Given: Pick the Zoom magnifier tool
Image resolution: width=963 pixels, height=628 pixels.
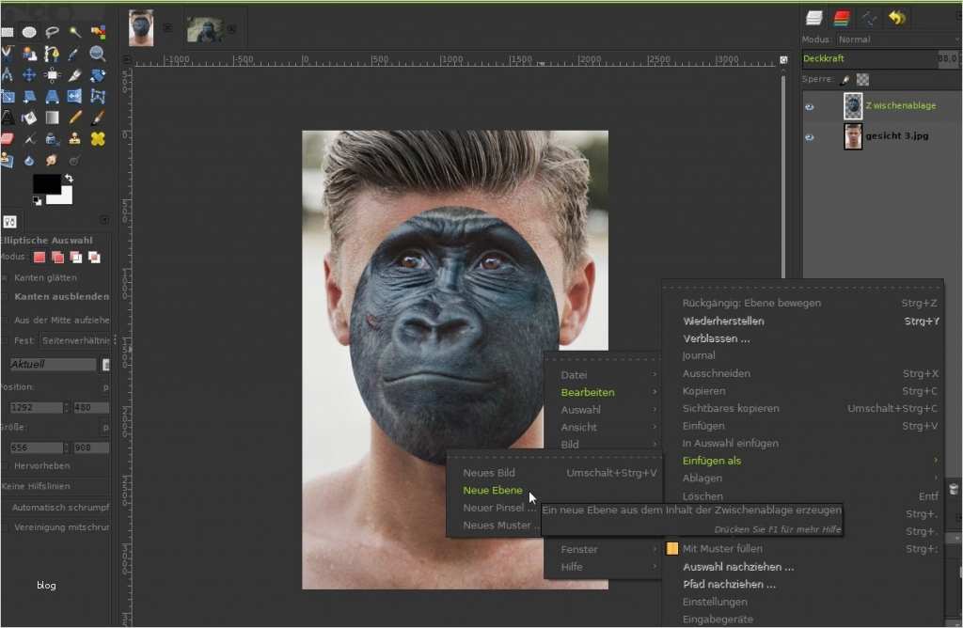Looking at the screenshot, I should (x=98, y=54).
